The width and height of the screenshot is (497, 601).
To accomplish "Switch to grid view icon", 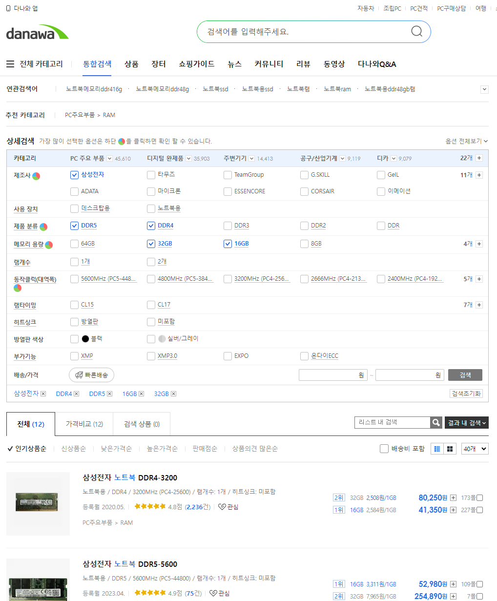I will pos(450,449).
